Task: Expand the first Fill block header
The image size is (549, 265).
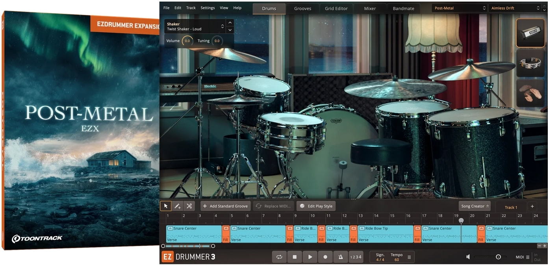Action: (226, 228)
